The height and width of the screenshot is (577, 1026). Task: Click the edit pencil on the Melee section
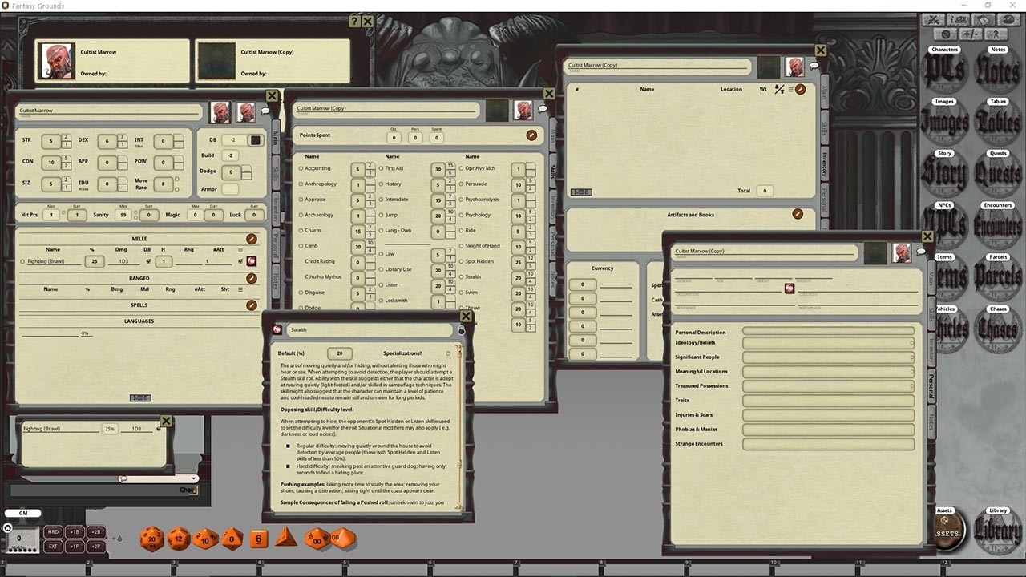click(251, 239)
